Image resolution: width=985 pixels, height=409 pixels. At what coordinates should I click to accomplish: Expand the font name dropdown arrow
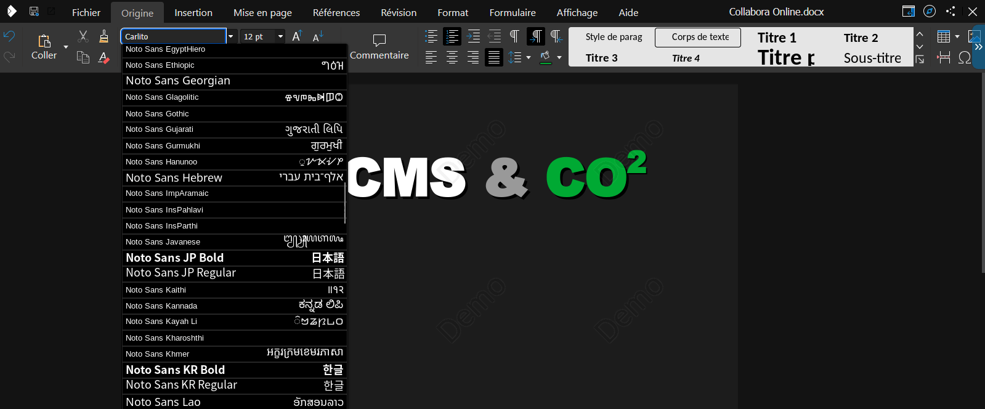coord(231,36)
